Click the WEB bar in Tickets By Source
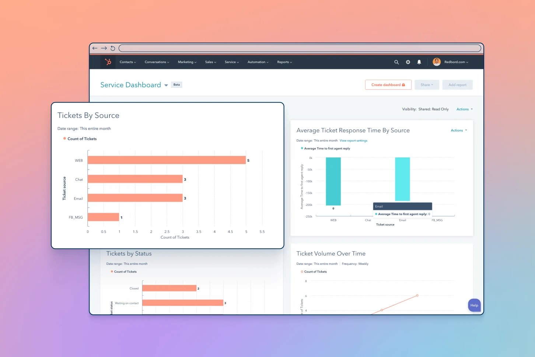 pos(167,160)
